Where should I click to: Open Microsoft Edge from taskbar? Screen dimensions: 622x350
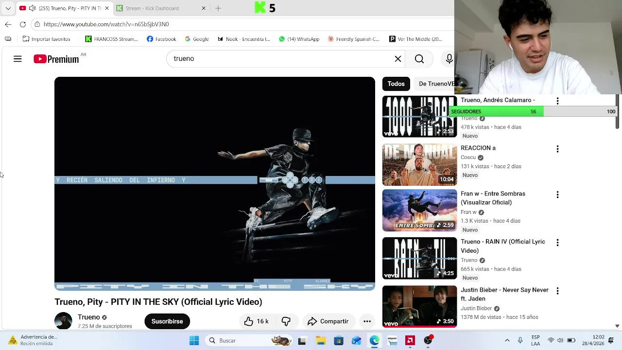[374, 341]
